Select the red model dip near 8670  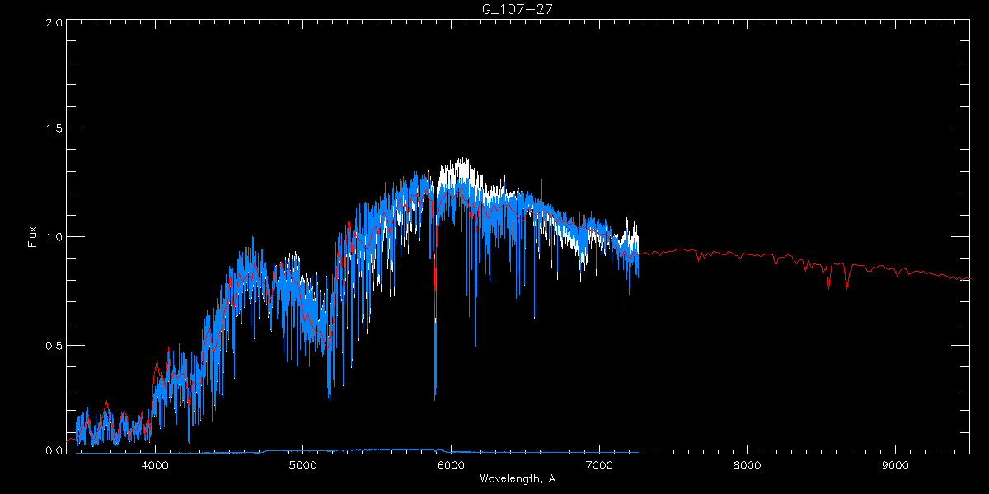[x=847, y=287]
